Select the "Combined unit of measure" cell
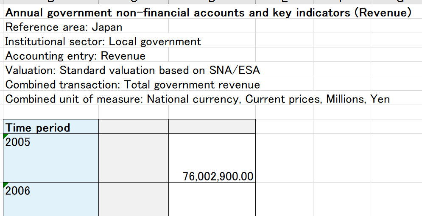This screenshot has width=422, height=216. tap(197, 99)
